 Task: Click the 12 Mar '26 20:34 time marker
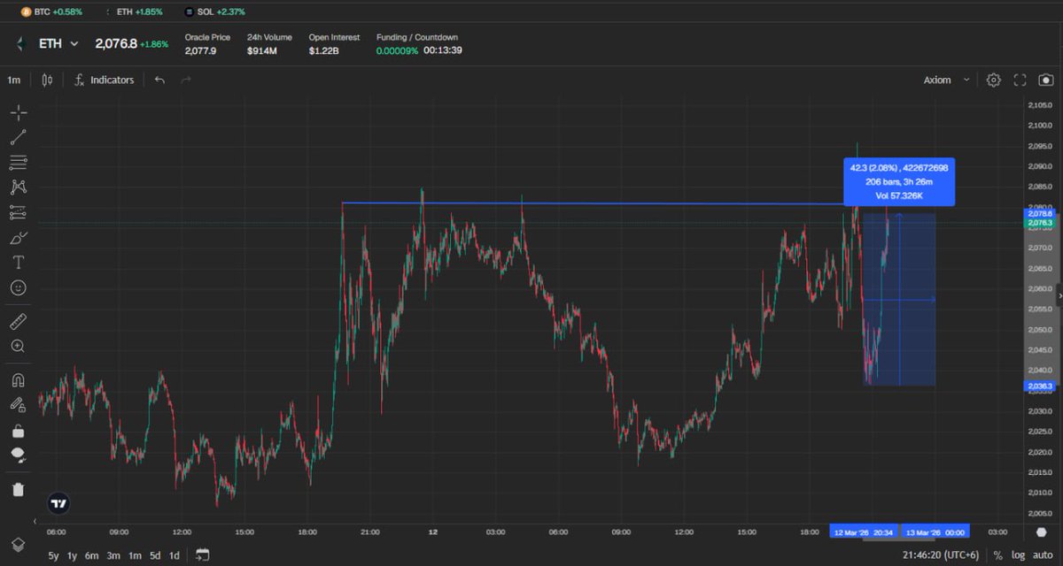pos(862,532)
